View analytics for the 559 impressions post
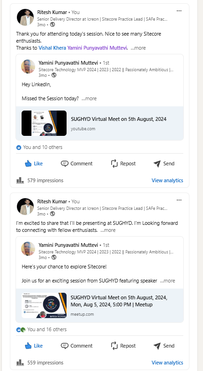This screenshot has width=203, height=371. coord(167,363)
